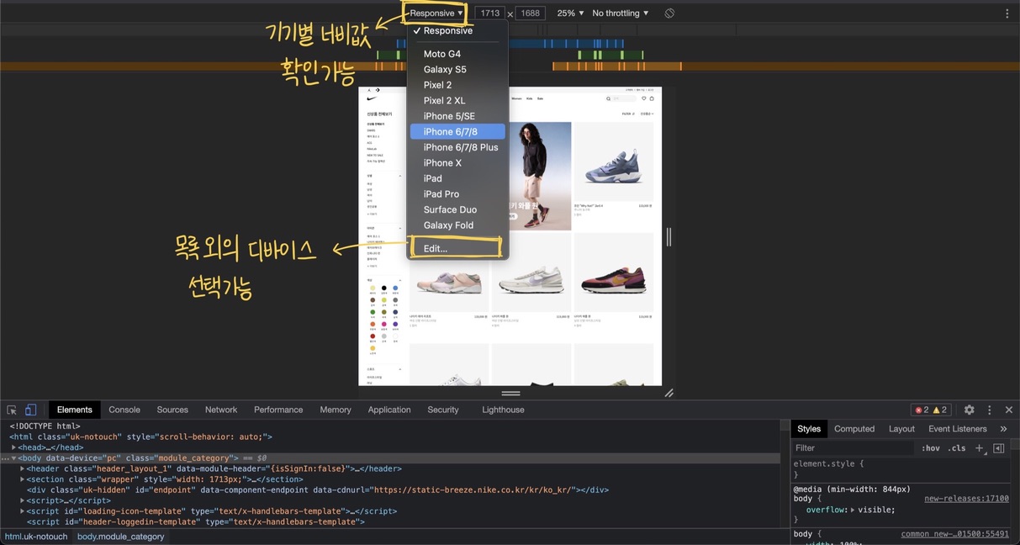
Task: Open the Layout pane tab
Action: 901,429
